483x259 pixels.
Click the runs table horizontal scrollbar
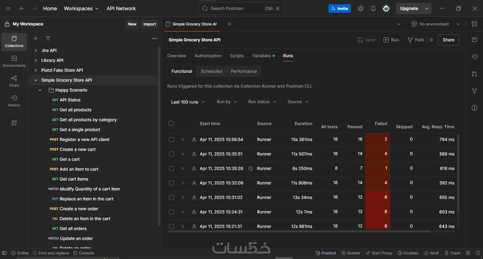[x=299, y=231]
